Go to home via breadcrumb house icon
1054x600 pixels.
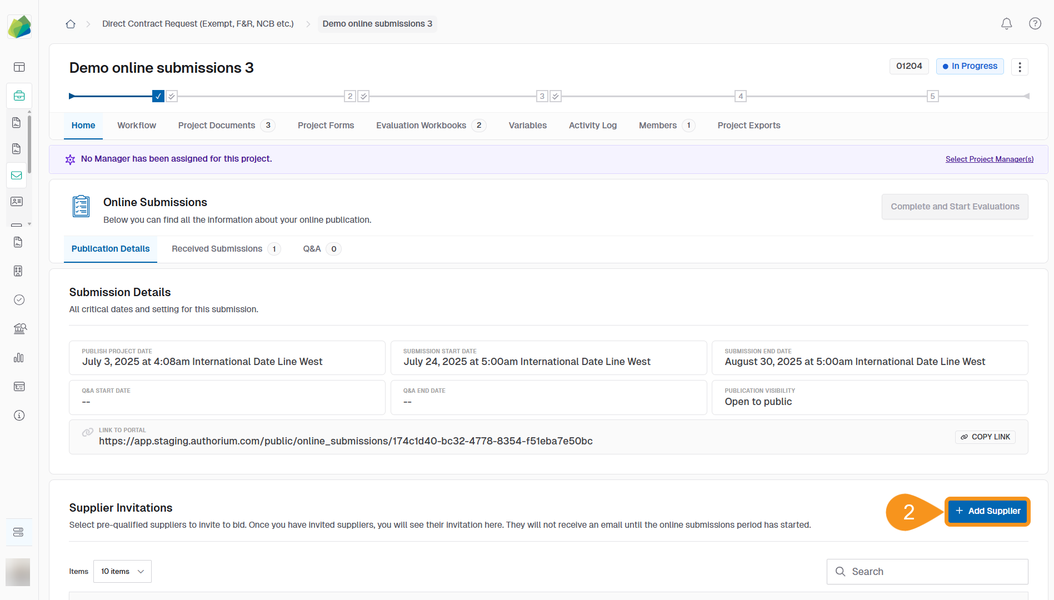click(x=71, y=24)
